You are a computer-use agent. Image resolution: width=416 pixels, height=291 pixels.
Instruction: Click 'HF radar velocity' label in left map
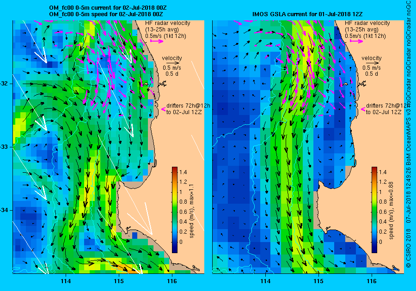[168, 23]
